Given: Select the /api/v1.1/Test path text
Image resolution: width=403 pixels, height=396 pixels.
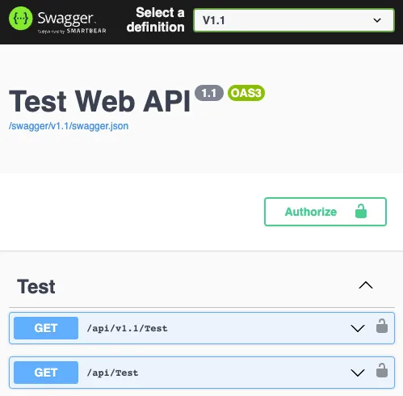Looking at the screenshot, I should point(127,328).
